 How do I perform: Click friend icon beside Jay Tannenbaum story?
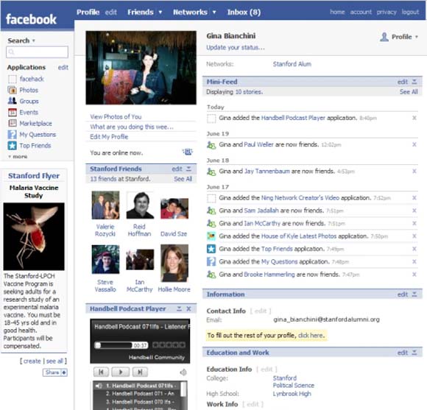[x=211, y=172]
